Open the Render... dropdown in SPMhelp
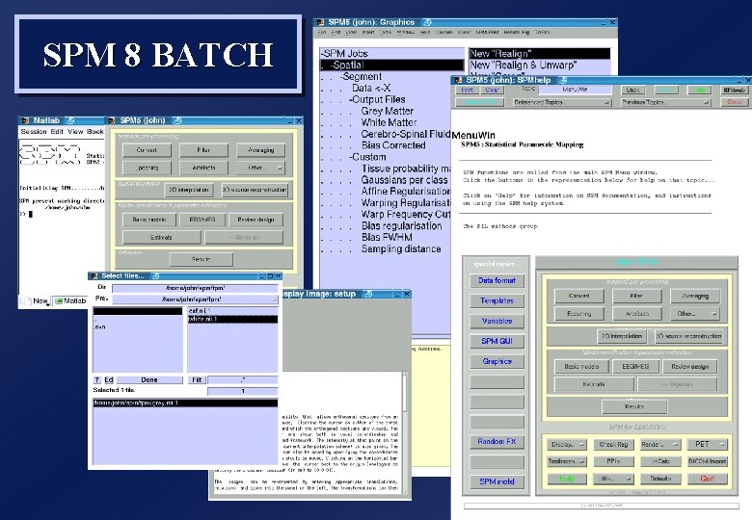The height and width of the screenshot is (520, 752). 660,445
